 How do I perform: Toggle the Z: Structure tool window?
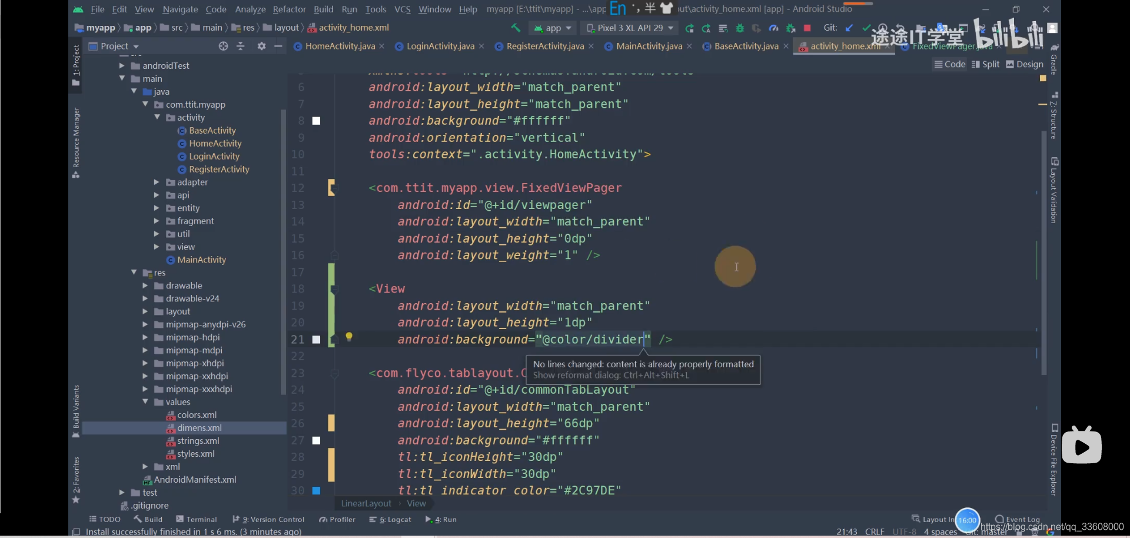[x=1054, y=115]
